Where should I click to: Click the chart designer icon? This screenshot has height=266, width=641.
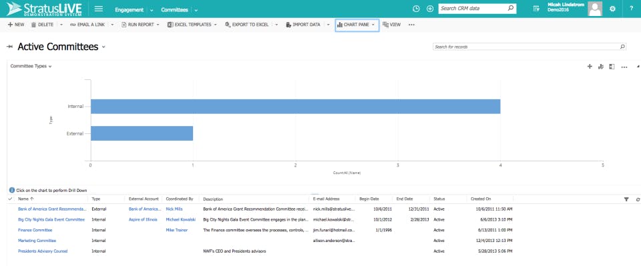(x=600, y=67)
